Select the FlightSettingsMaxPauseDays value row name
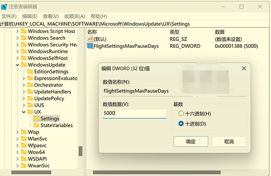 (126, 46)
